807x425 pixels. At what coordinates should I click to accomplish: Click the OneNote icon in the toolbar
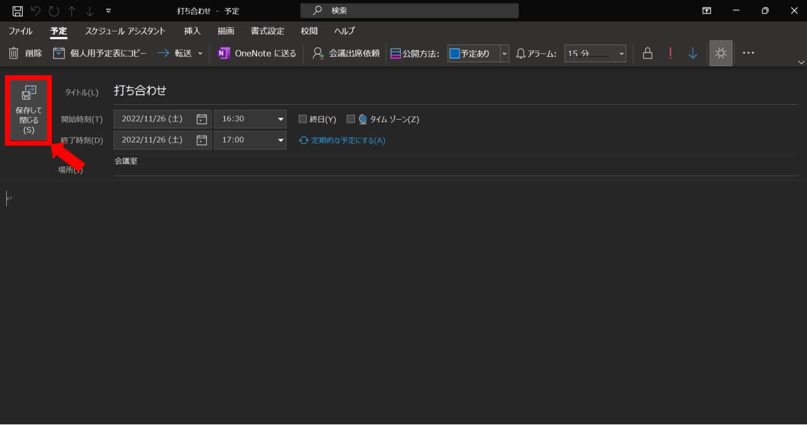[224, 54]
